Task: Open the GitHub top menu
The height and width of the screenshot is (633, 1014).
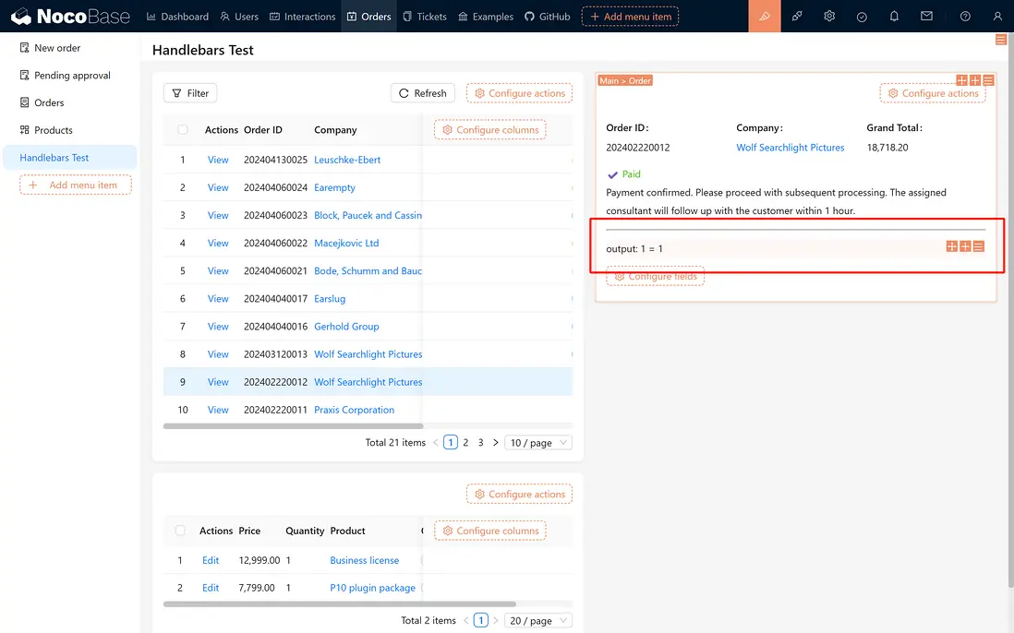Action: pos(547,17)
